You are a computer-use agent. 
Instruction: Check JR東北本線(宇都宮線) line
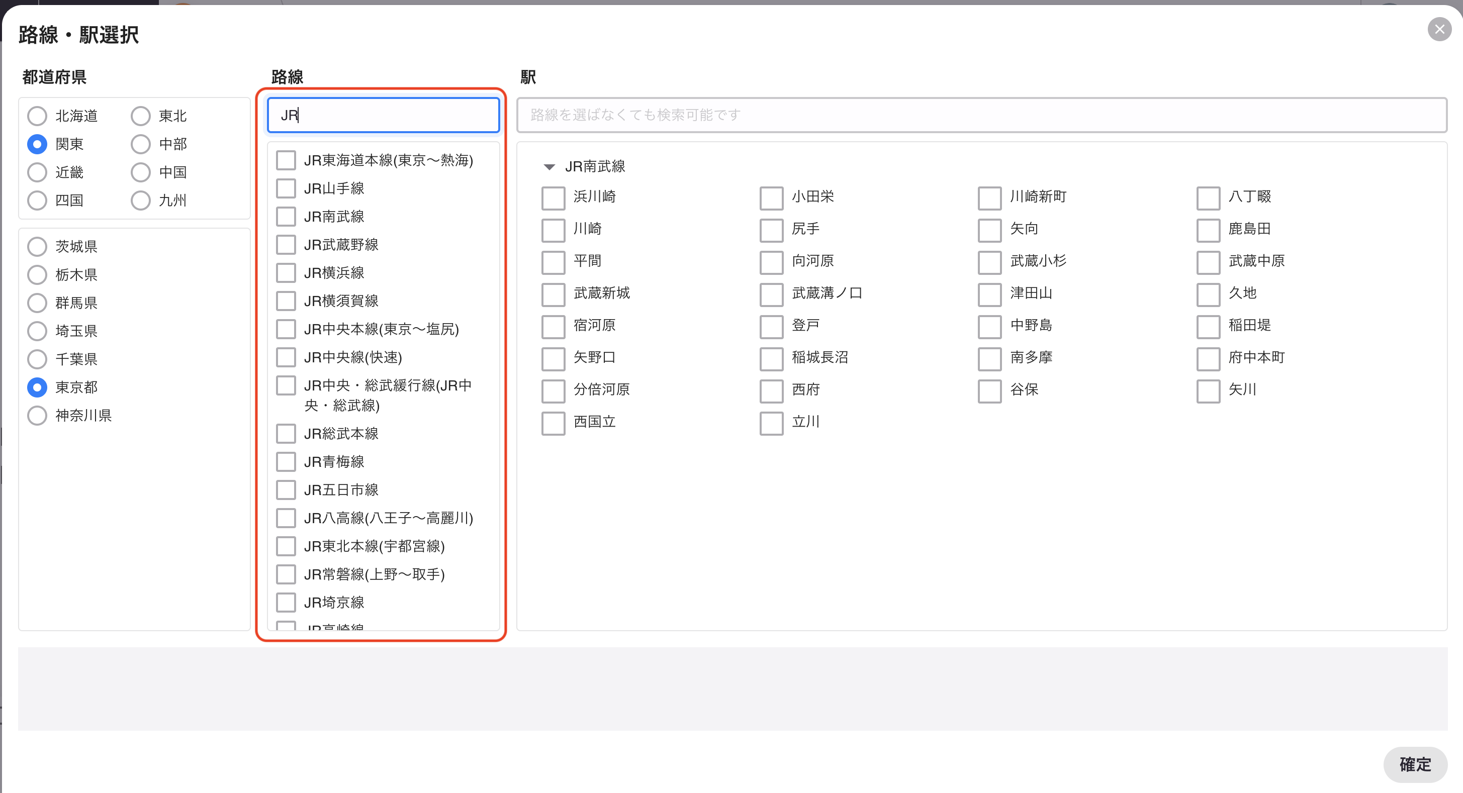coord(286,546)
